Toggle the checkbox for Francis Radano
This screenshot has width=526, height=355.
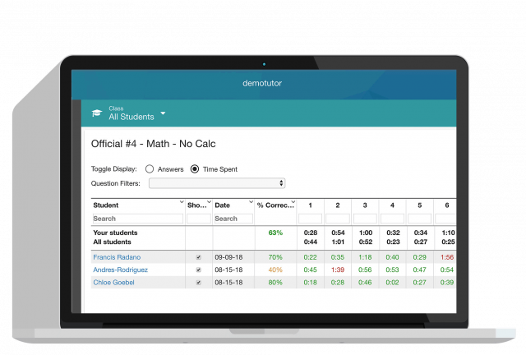coord(198,257)
